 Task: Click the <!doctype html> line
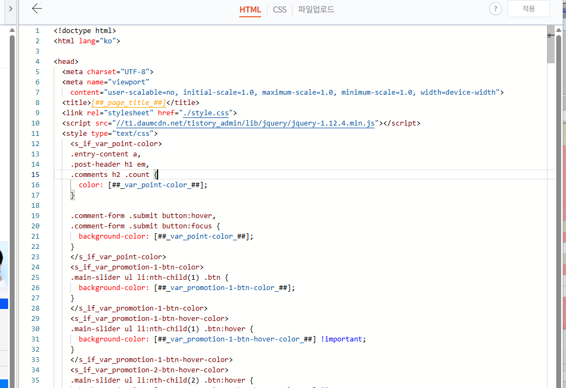(x=85, y=31)
